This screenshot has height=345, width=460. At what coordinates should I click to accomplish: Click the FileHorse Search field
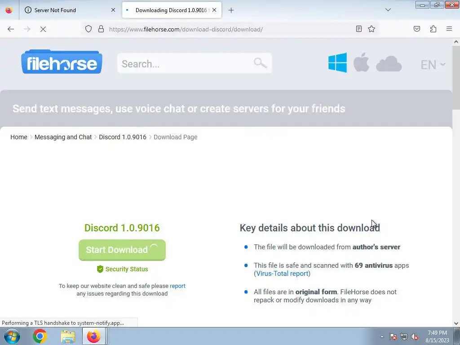[x=195, y=63]
